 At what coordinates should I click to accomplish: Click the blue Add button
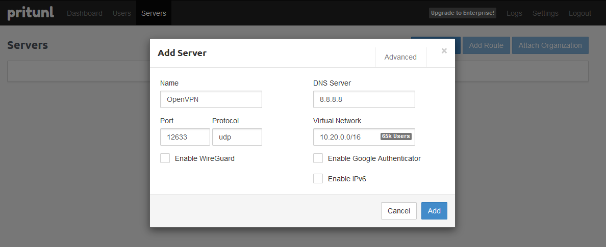point(434,211)
